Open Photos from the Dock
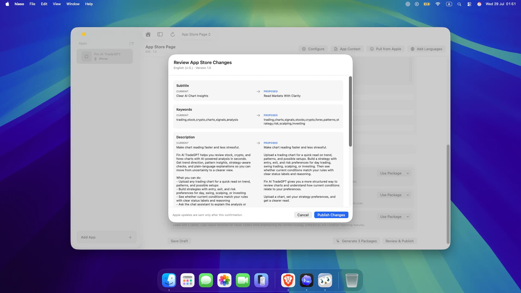This screenshot has width=521, height=293. coord(224,280)
